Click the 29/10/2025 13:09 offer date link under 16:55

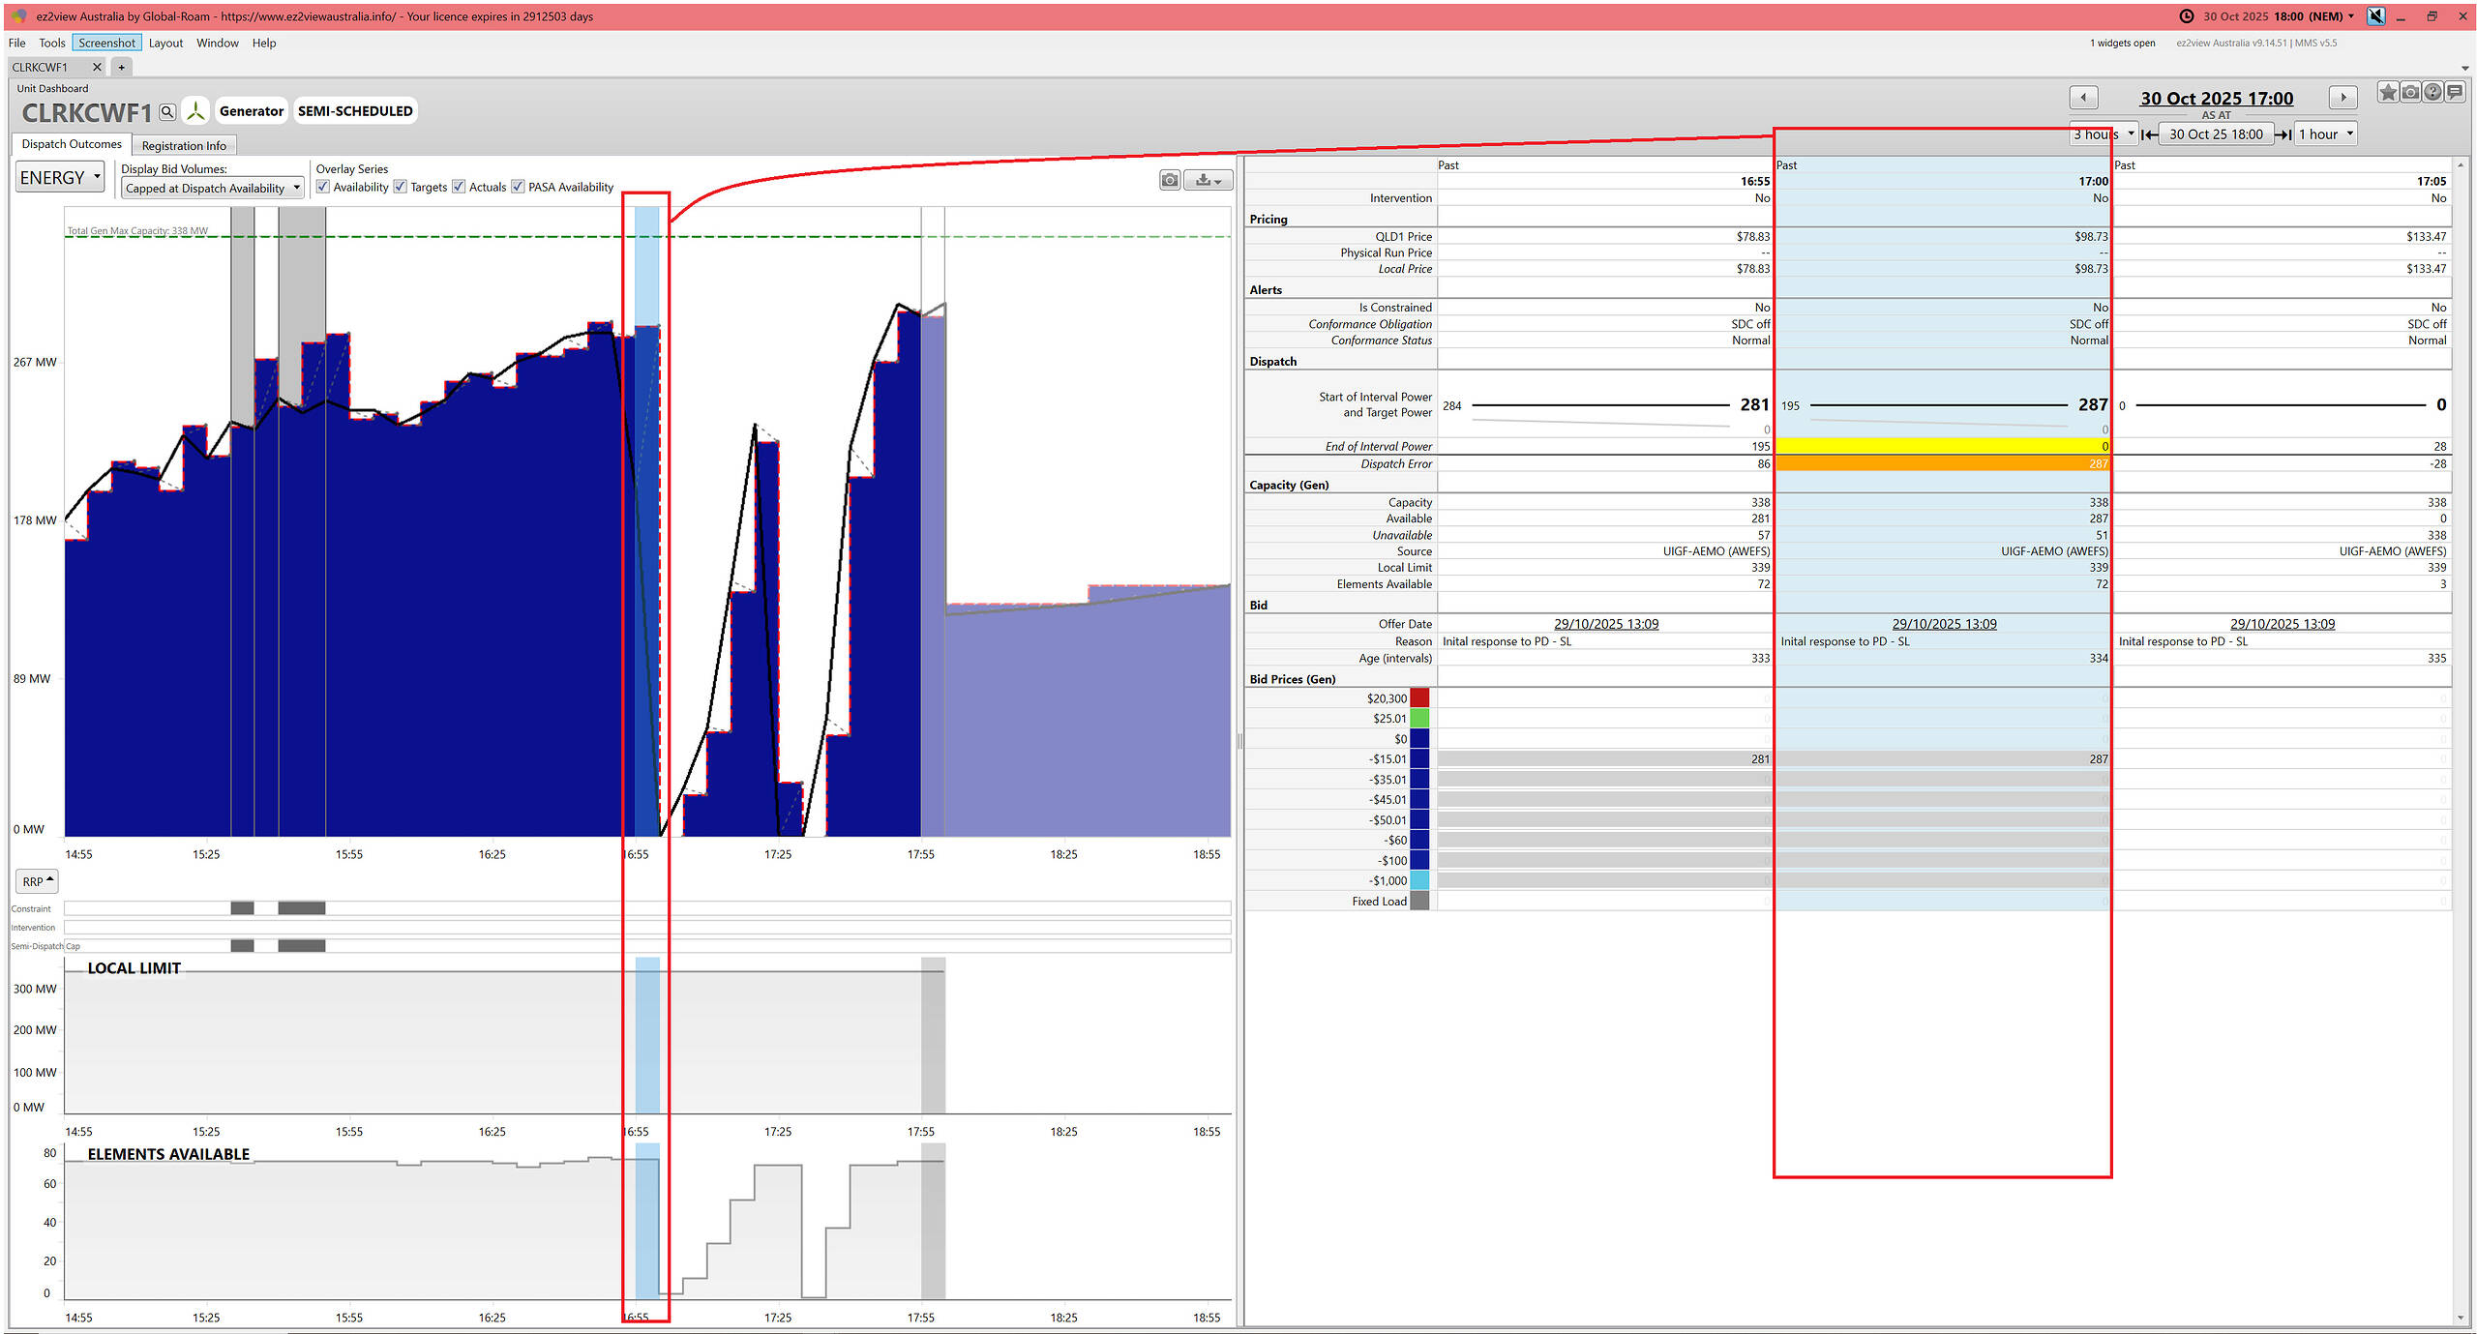[x=1605, y=624]
